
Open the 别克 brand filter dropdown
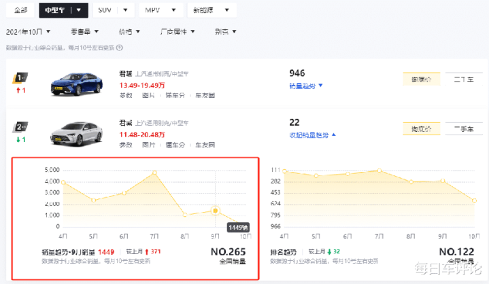point(226,31)
